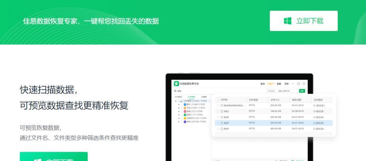Screen dimensions: 366x161
Task: Open 客服 in the app title bar
Action: (279, 84)
